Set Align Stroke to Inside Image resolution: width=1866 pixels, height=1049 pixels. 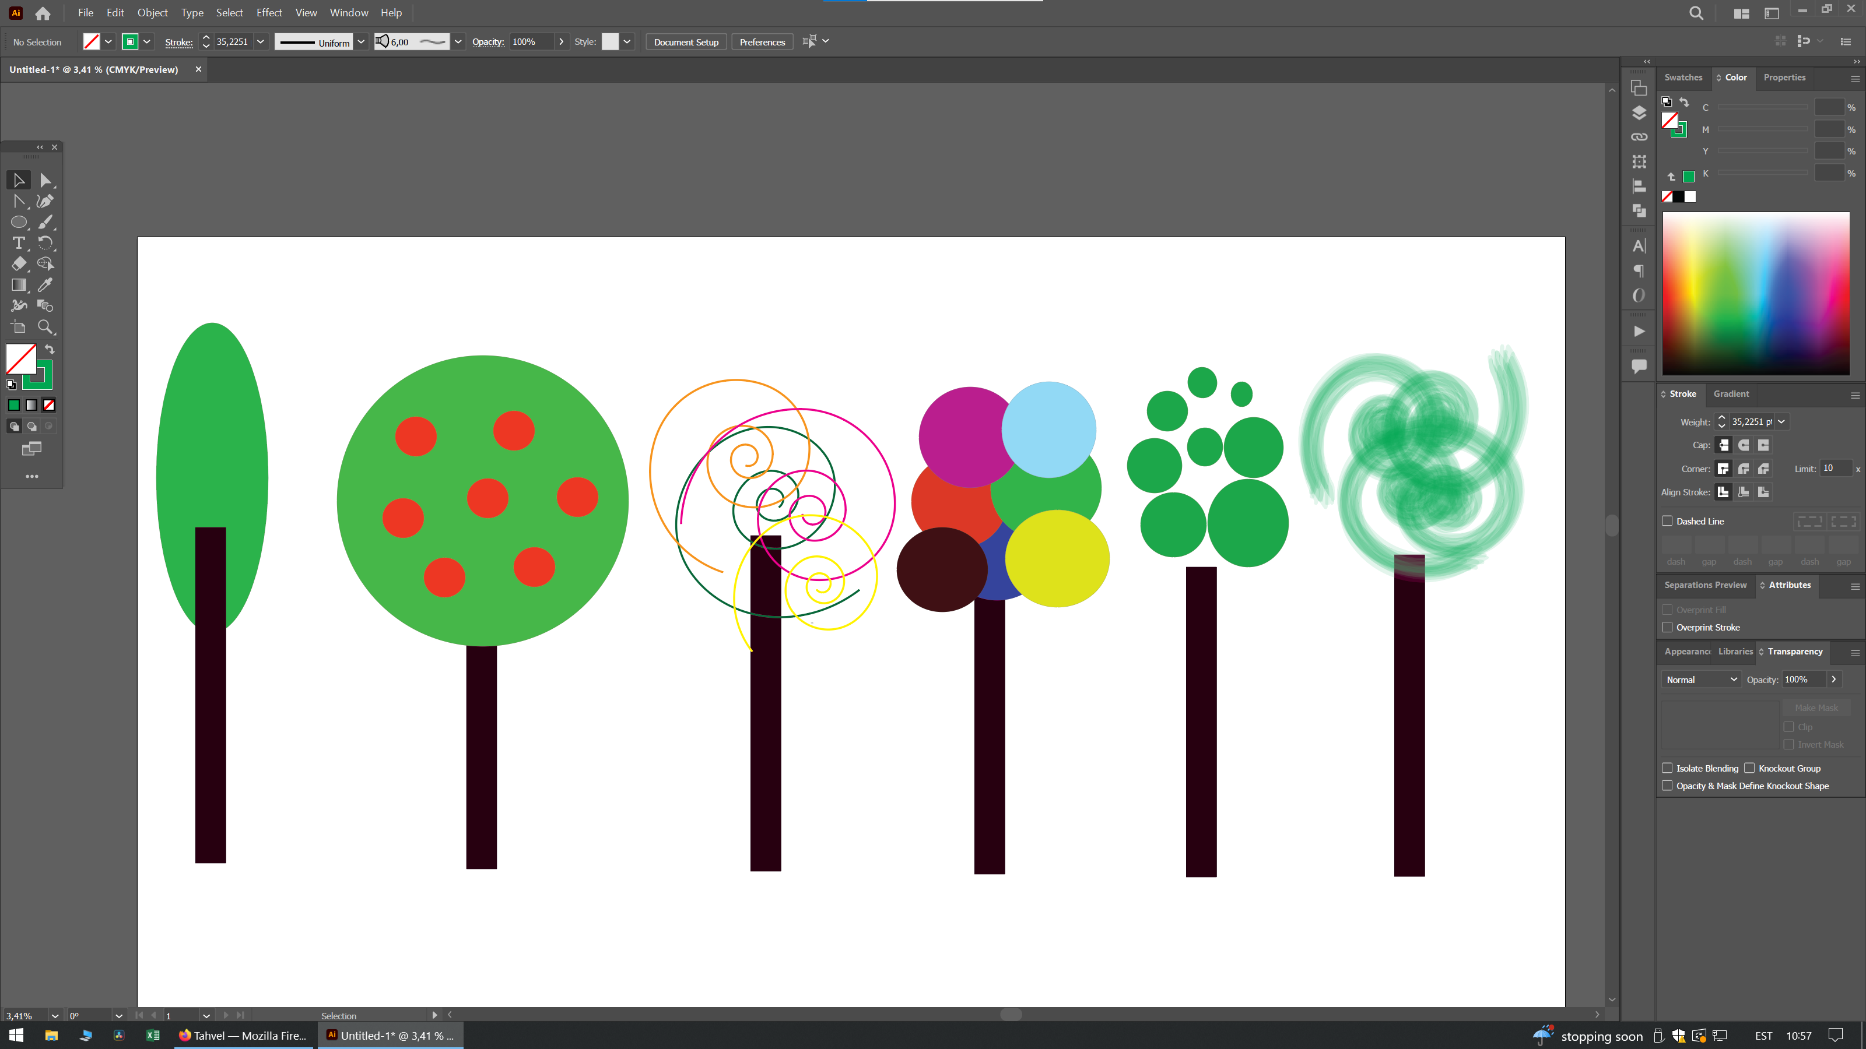tap(1744, 491)
